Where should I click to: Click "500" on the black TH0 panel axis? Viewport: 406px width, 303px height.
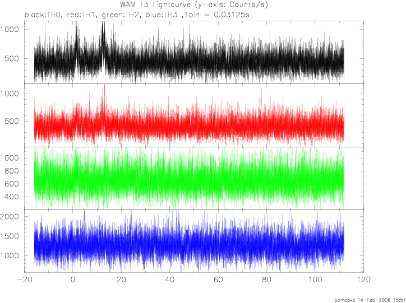click(12, 59)
